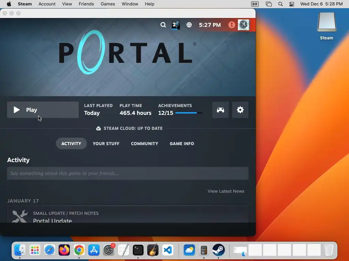Open the Steam menu in menu bar
Viewport: 349px width, 261px height.
pos(25,4)
